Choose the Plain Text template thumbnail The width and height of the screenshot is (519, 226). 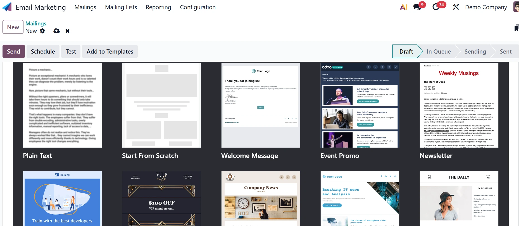(x=62, y=105)
